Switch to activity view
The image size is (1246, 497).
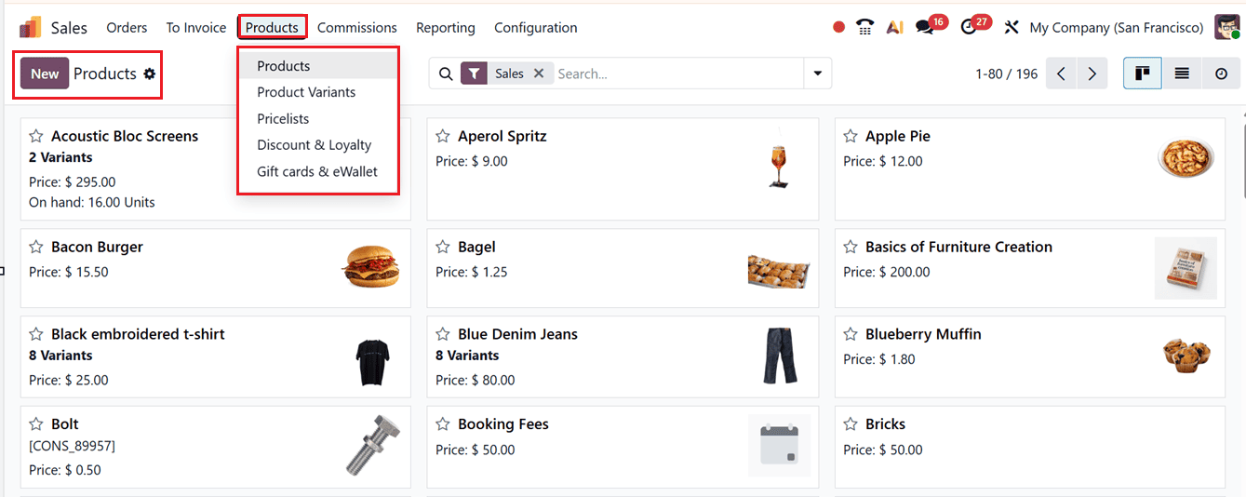1221,74
